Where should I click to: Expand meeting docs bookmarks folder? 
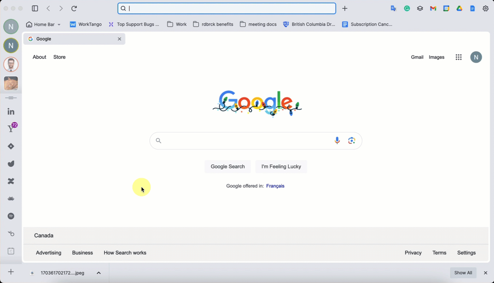(x=258, y=24)
